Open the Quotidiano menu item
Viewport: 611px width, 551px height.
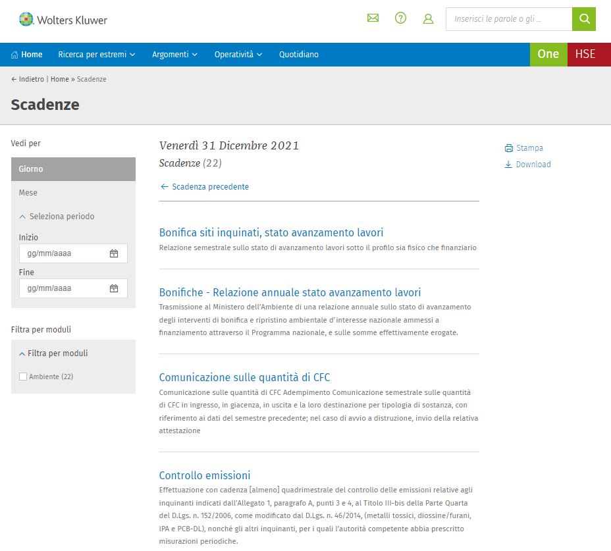pyautogui.click(x=298, y=55)
